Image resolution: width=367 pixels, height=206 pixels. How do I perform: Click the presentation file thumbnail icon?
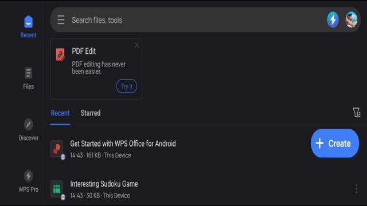coord(57,149)
